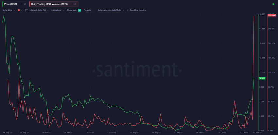Click the red line color swatch
278x135 pixels.
click(19, 10)
